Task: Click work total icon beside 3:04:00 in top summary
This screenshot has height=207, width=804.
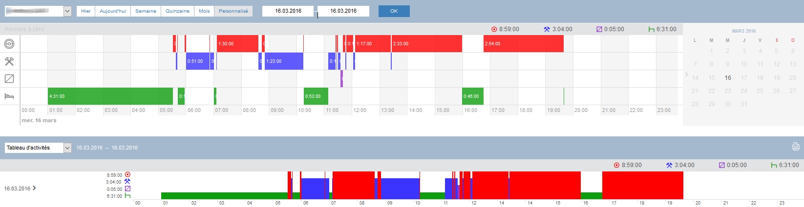Action: pos(547,29)
